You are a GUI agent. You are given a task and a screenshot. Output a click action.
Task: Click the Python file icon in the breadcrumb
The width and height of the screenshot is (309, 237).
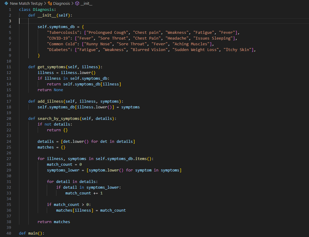(6, 3)
